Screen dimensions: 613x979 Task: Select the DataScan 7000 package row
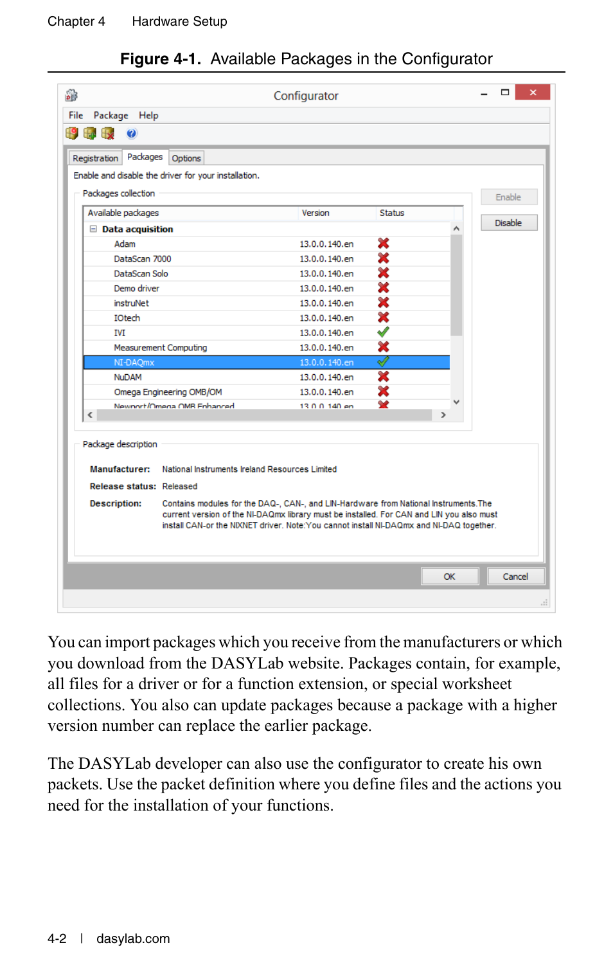pyautogui.click(x=267, y=258)
